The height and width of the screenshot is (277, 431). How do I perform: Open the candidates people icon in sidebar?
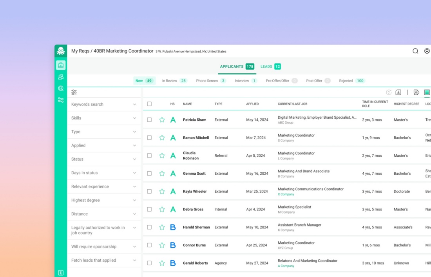point(61,77)
